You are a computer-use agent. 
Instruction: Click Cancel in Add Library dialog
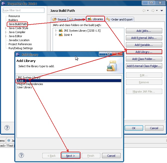tap(111, 156)
